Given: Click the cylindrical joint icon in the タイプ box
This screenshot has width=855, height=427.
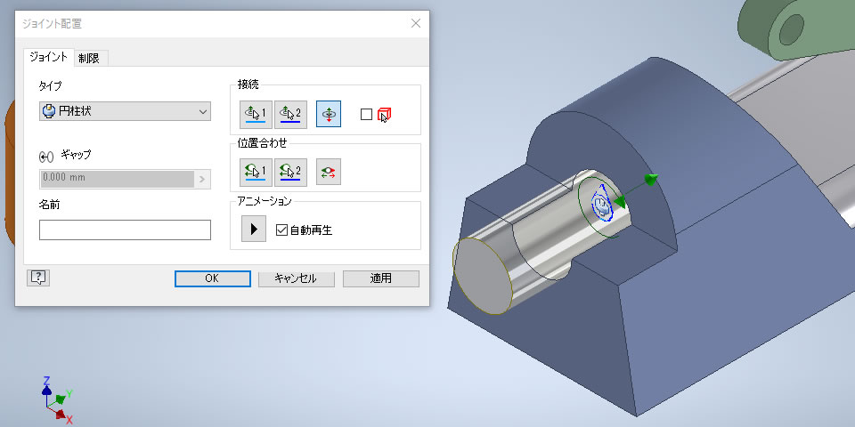Looking at the screenshot, I should [48, 111].
